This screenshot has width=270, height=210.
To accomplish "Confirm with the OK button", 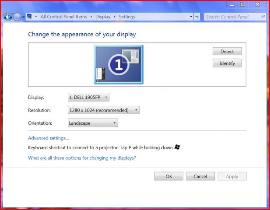I will point(169,176).
